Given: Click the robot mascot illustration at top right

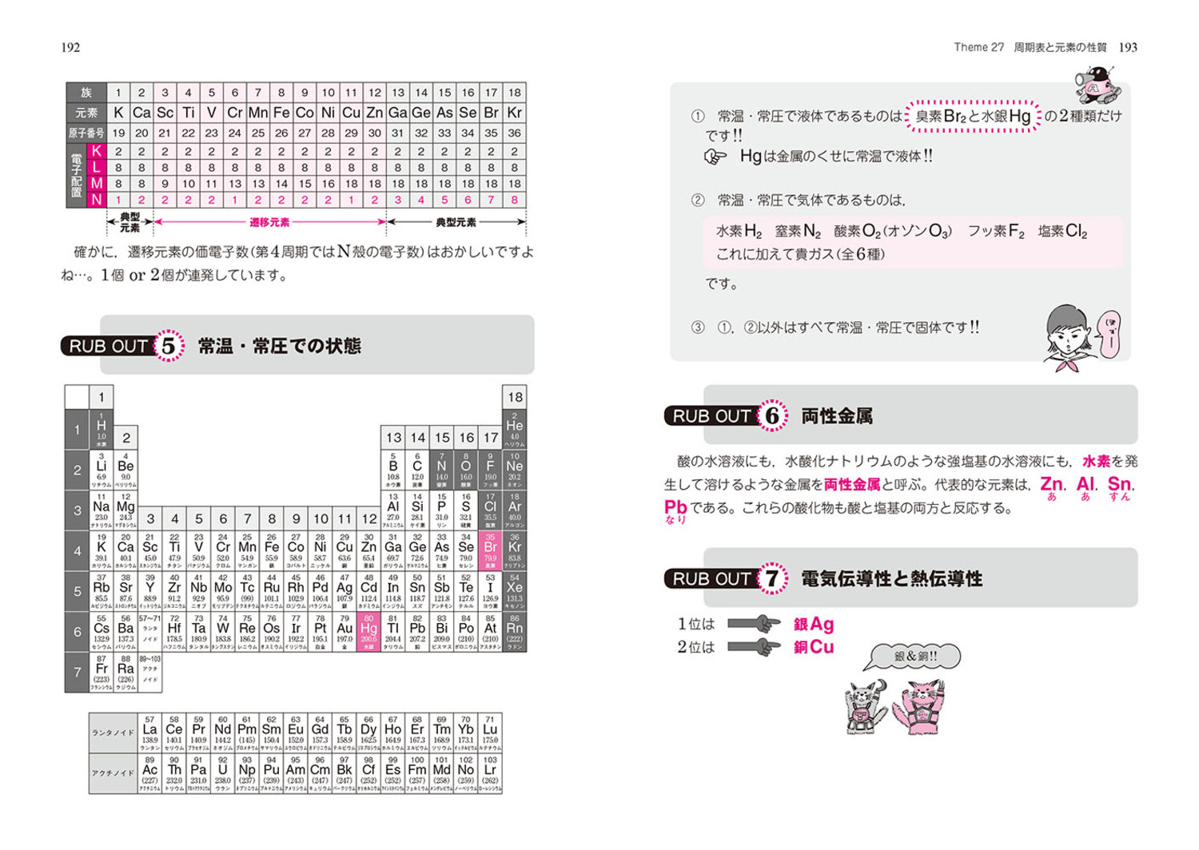Looking at the screenshot, I should click(1099, 85).
